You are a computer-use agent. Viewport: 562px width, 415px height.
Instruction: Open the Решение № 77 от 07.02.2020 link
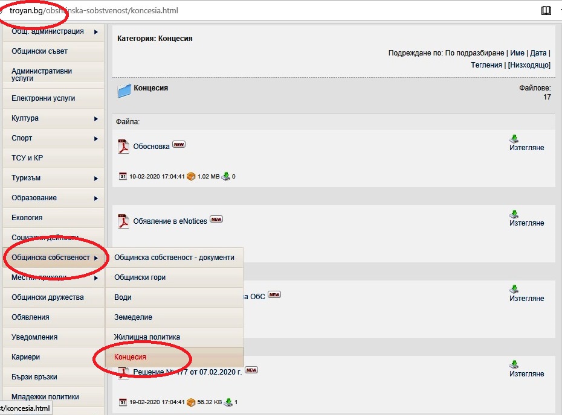[187, 372]
